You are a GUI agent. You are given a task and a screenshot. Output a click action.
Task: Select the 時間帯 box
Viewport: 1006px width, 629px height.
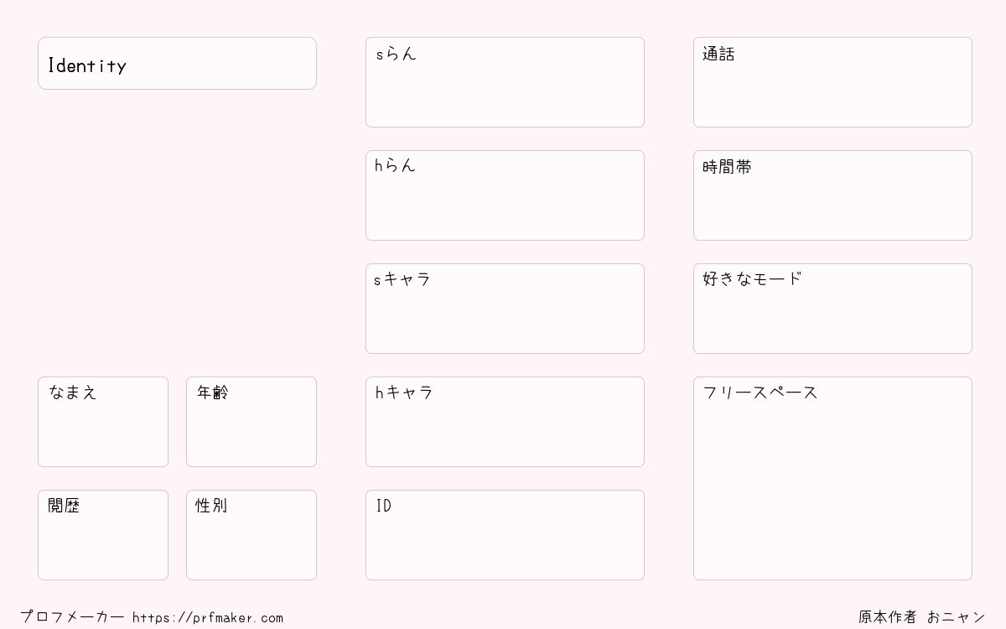coord(832,195)
